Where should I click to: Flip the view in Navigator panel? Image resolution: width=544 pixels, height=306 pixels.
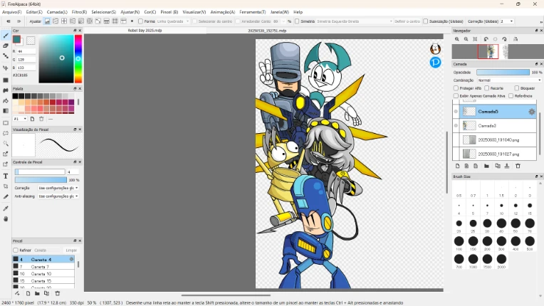pos(516,39)
